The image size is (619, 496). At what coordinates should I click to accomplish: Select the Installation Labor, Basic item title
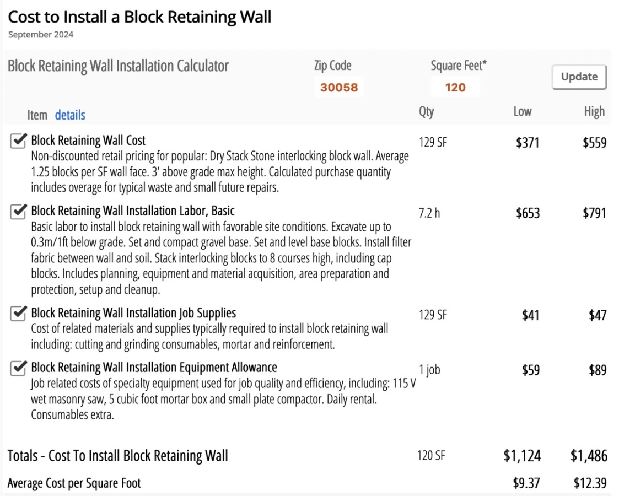pyautogui.click(x=132, y=211)
